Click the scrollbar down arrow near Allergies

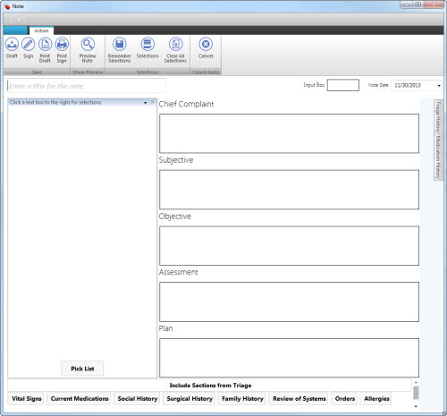pos(416,406)
